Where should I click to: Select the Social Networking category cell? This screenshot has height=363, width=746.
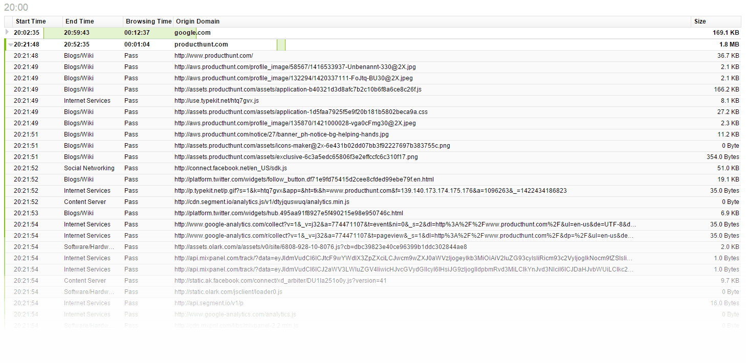click(x=89, y=168)
